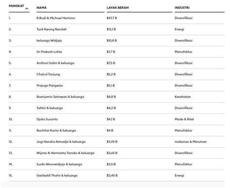The width and height of the screenshot is (230, 188).
Task: Click the INDUSTRI column header
Action: click(182, 8)
